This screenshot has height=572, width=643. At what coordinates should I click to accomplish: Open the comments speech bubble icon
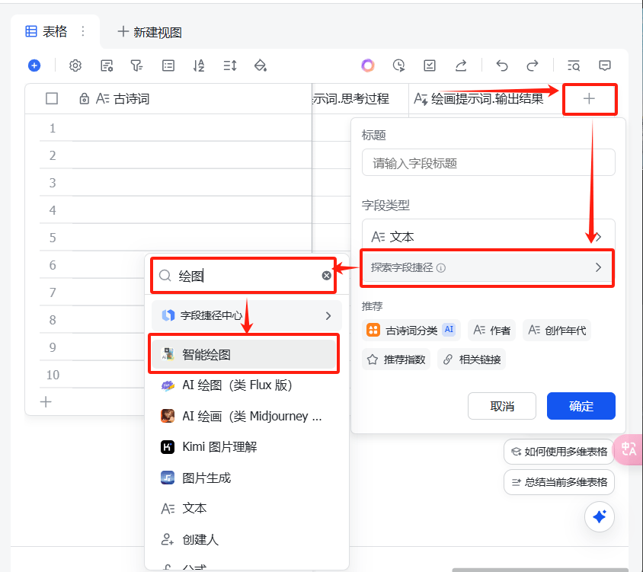[604, 66]
